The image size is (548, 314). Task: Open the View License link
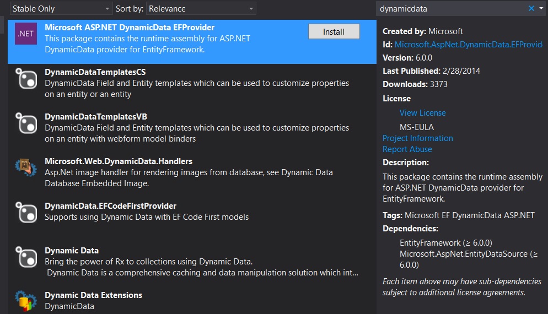tap(422, 113)
